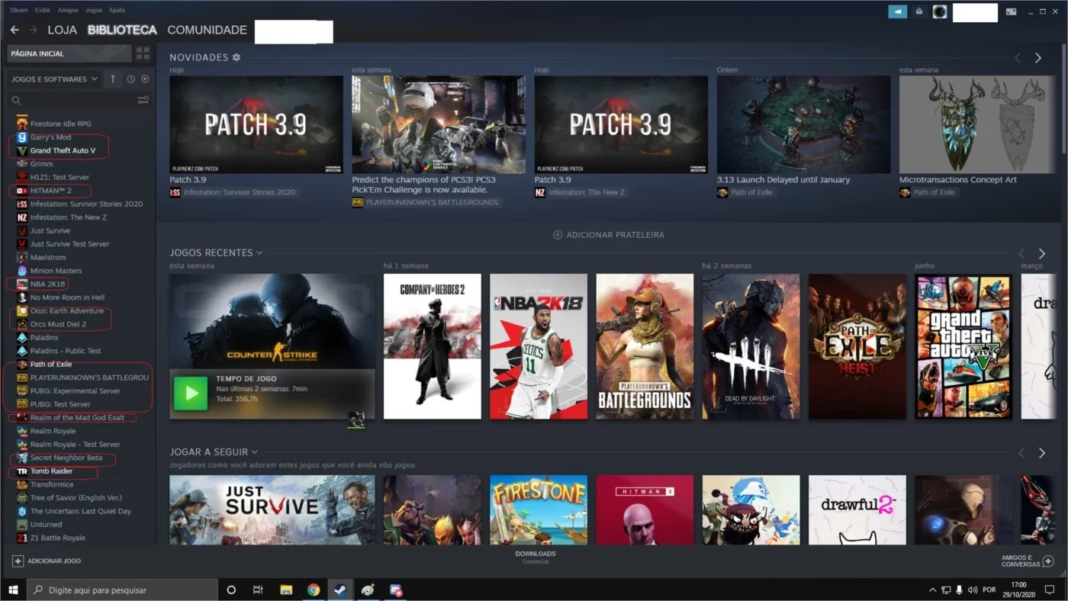Open Google Chrome from the taskbar
This screenshot has height=601, width=1068.
pyautogui.click(x=314, y=590)
